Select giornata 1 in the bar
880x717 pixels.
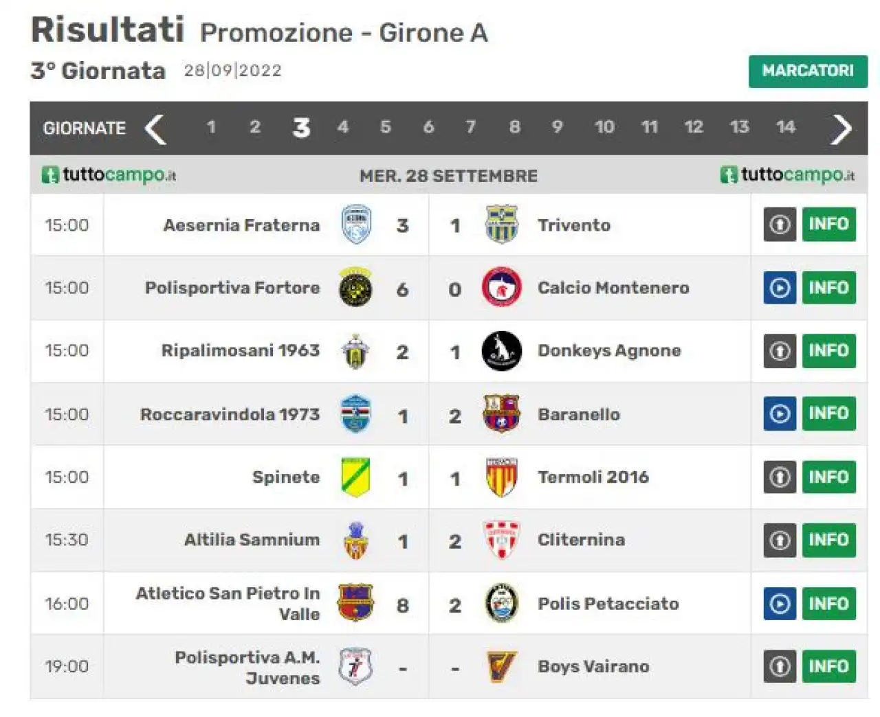(x=211, y=127)
